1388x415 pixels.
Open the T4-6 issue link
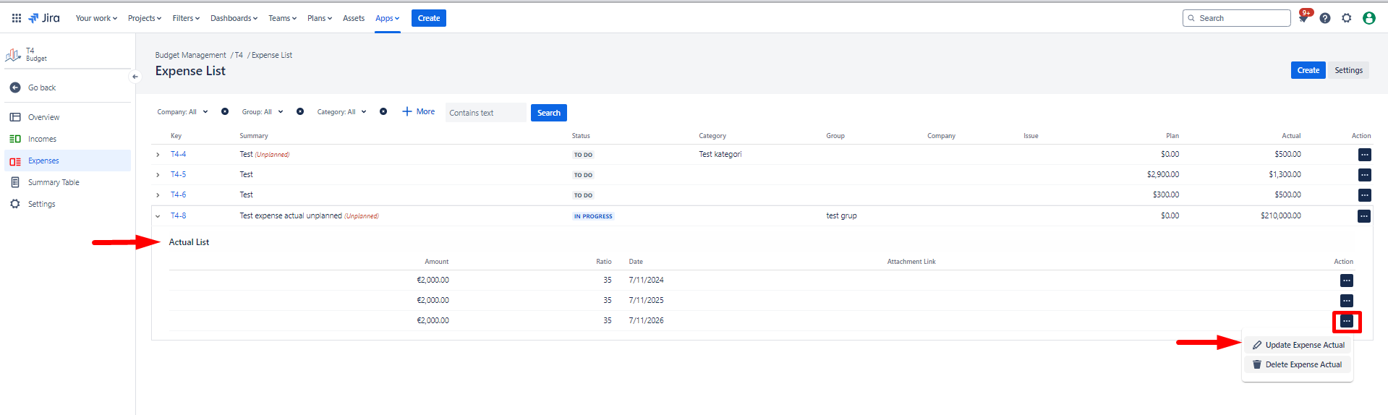pyautogui.click(x=178, y=194)
